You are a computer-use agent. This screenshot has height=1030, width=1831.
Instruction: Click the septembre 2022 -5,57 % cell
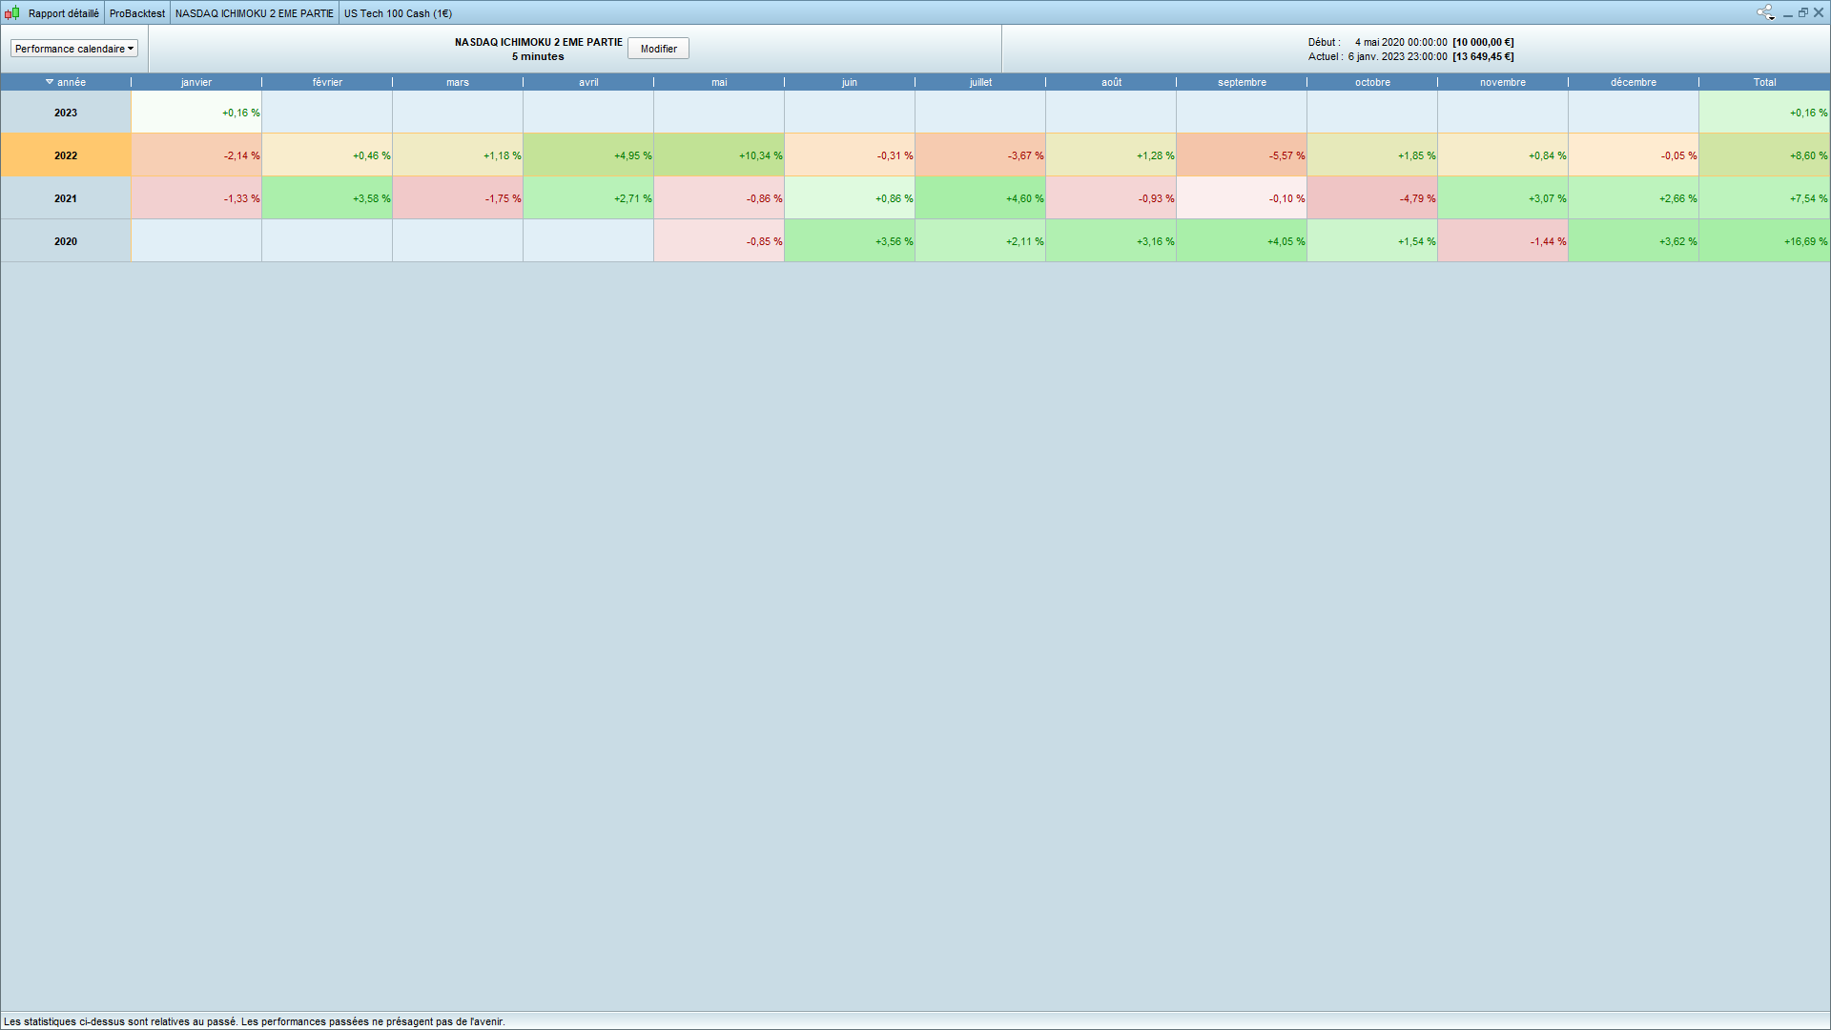coord(1242,155)
